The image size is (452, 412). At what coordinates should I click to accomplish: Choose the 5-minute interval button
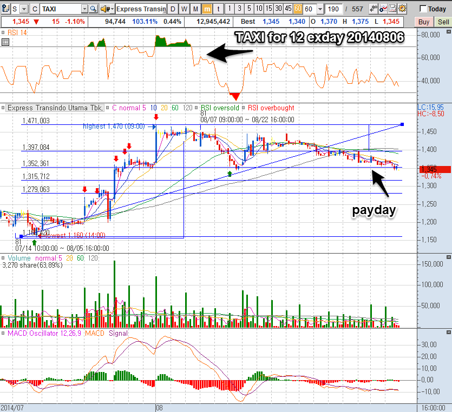pos(249,9)
